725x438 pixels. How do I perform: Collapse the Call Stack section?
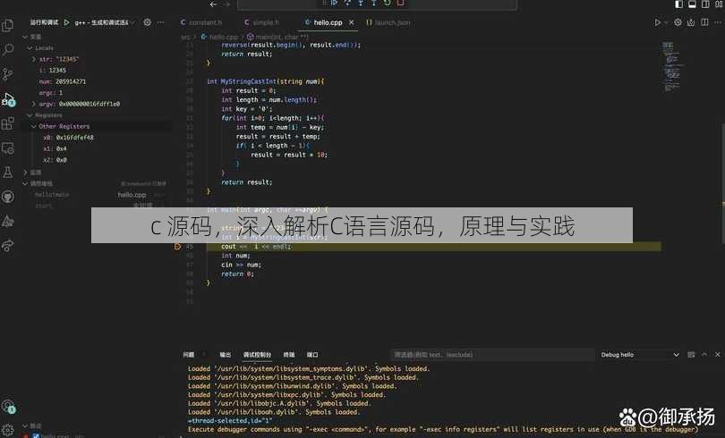coord(25,184)
